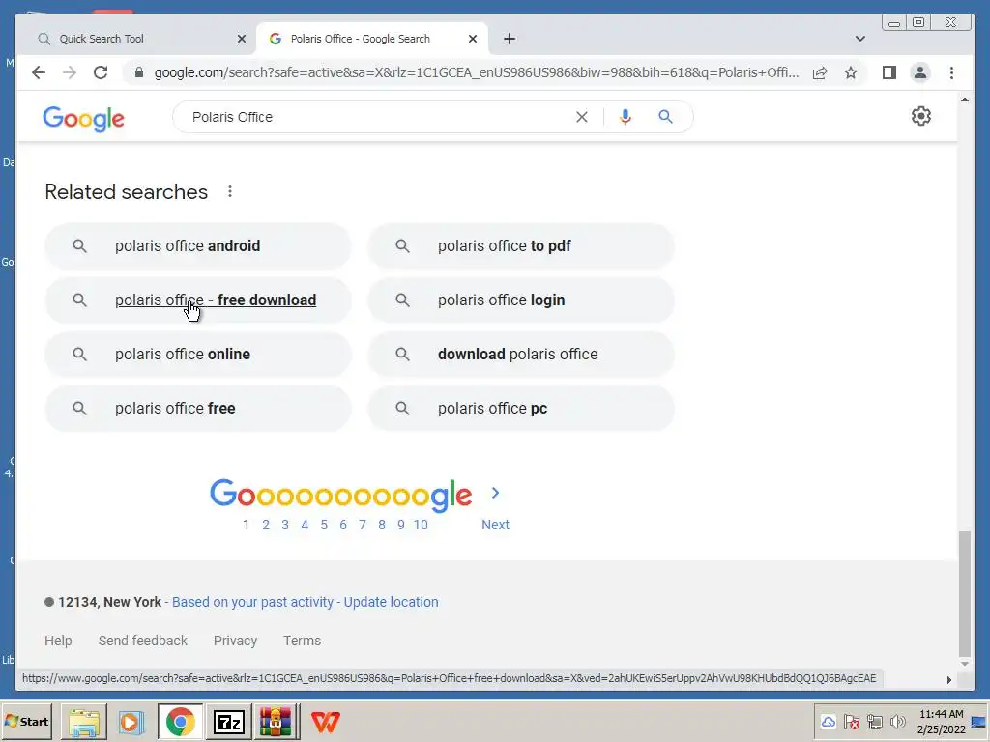
Task: Go to results page 7
Action: 363,525
